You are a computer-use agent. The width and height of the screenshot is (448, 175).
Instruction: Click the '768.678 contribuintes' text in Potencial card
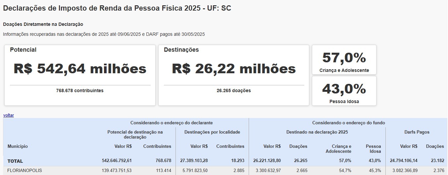click(80, 90)
